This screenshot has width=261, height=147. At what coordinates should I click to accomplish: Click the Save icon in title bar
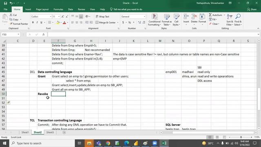coord(5,3)
